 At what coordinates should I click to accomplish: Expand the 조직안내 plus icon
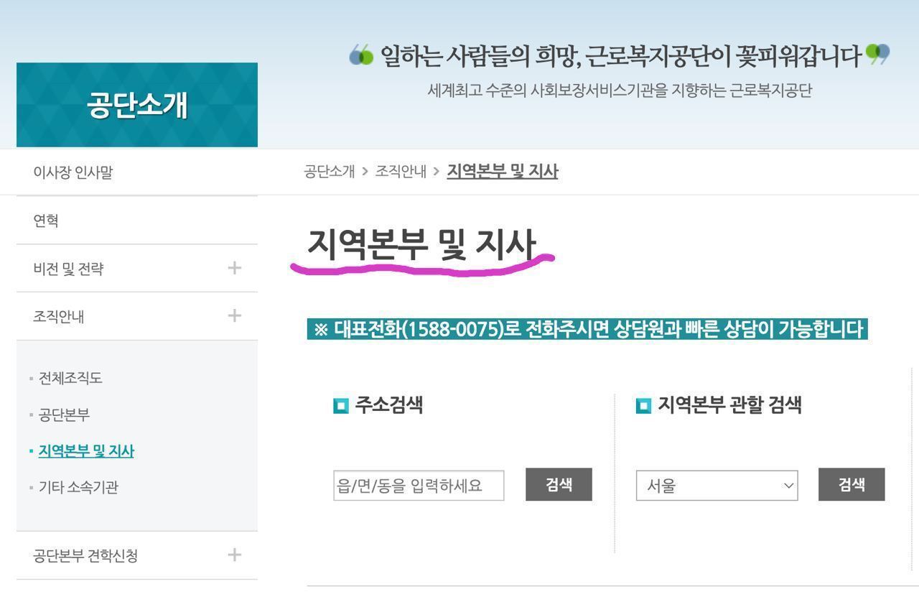(234, 315)
